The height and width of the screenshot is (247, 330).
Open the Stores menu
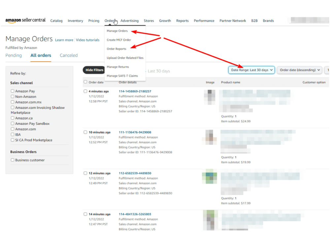[149, 20]
